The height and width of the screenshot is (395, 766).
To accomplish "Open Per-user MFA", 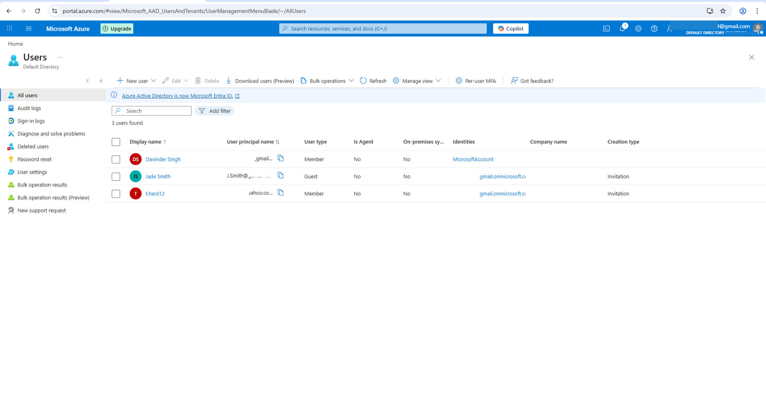I will pyautogui.click(x=476, y=81).
